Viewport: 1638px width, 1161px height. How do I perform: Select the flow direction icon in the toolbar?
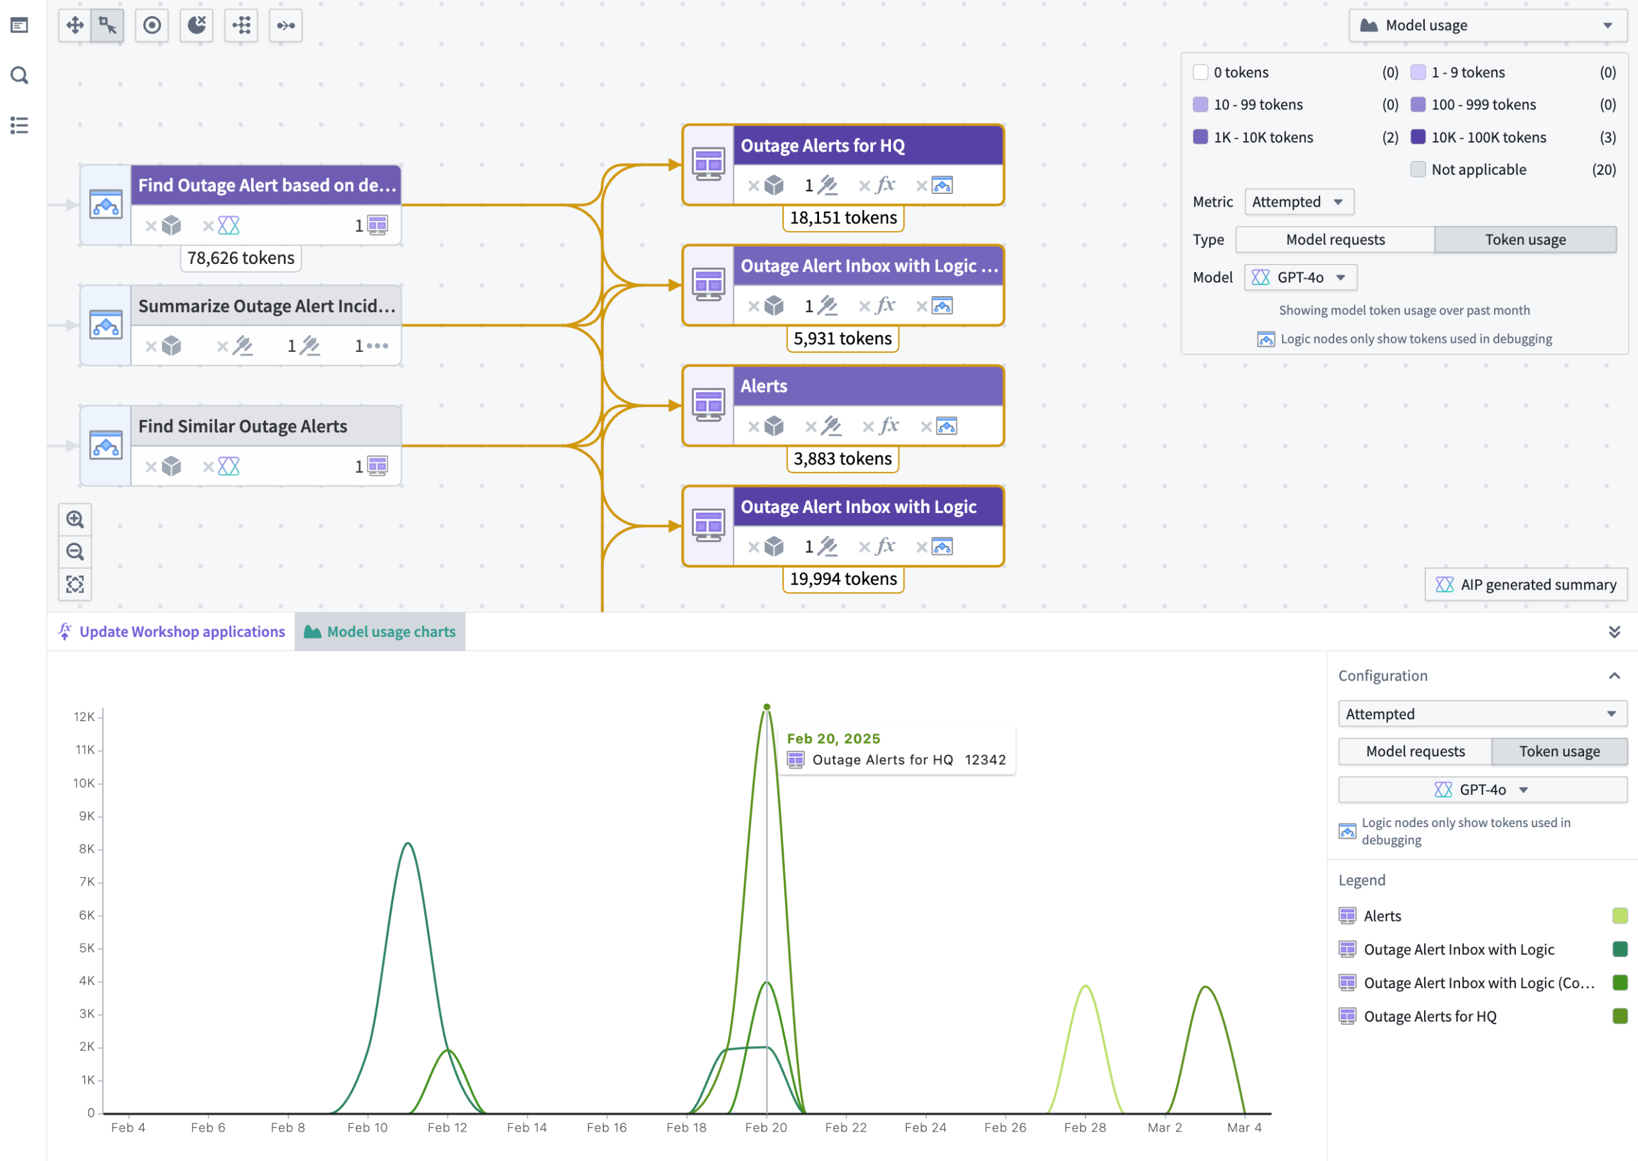pyautogui.click(x=285, y=25)
